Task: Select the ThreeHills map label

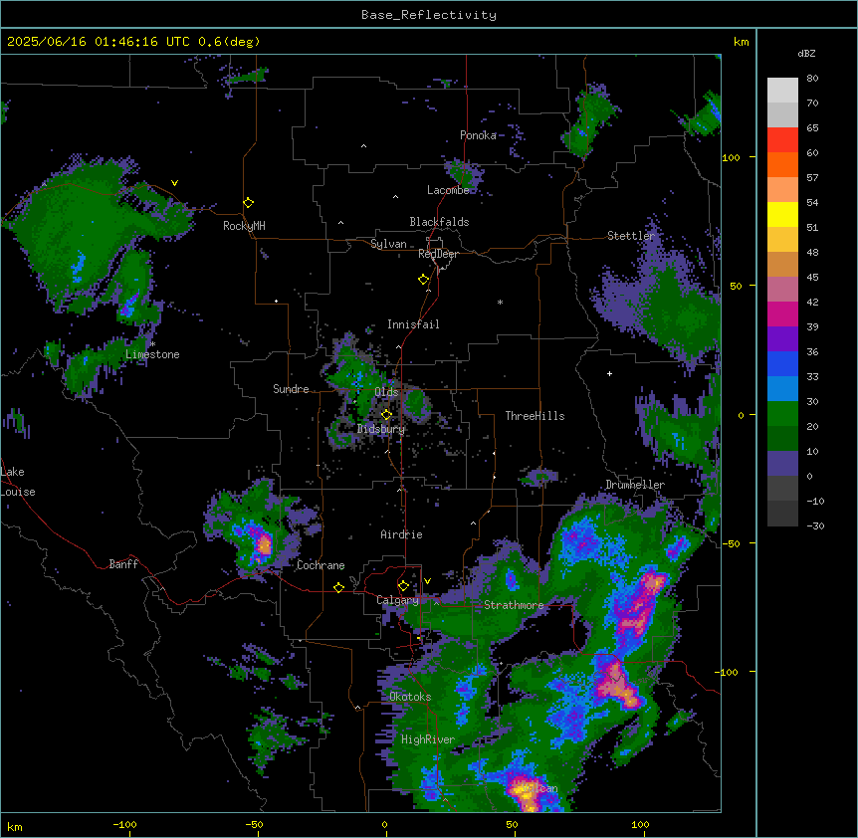Action: [535, 416]
